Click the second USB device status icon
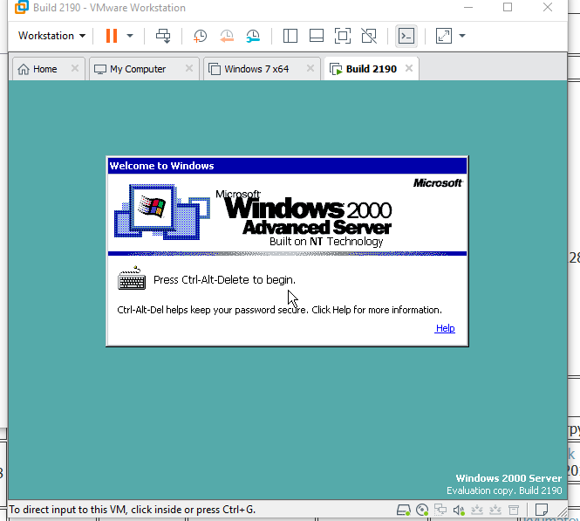This screenshot has width=580, height=521. coord(495,511)
